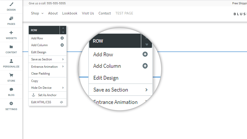Open the Pages panel icon
Image resolution: width=247 pixels, height=139 pixels.
(11, 19)
